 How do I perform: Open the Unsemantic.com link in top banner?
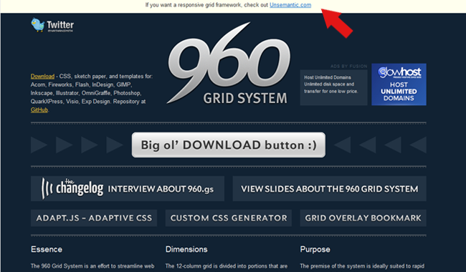(x=290, y=5)
